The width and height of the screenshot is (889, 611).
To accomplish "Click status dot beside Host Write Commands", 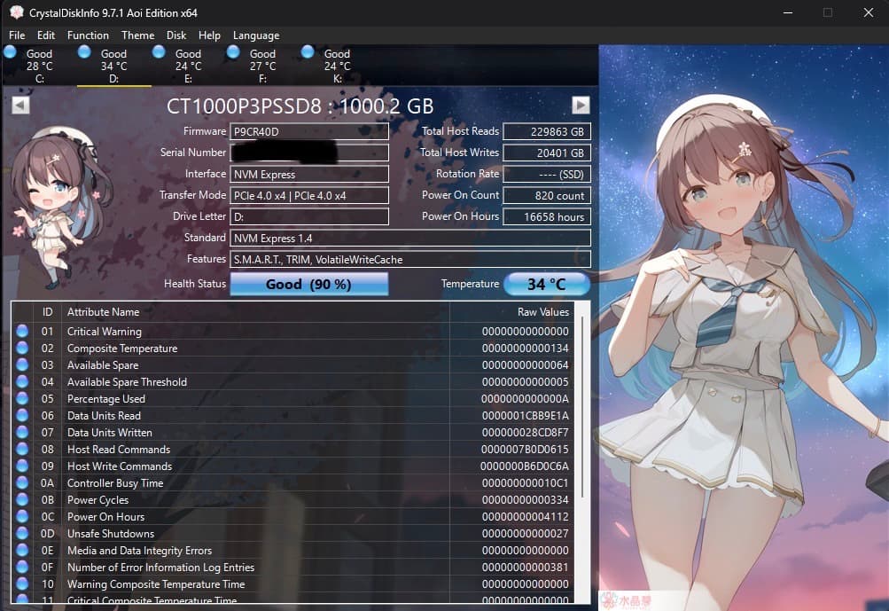I will click(22, 466).
